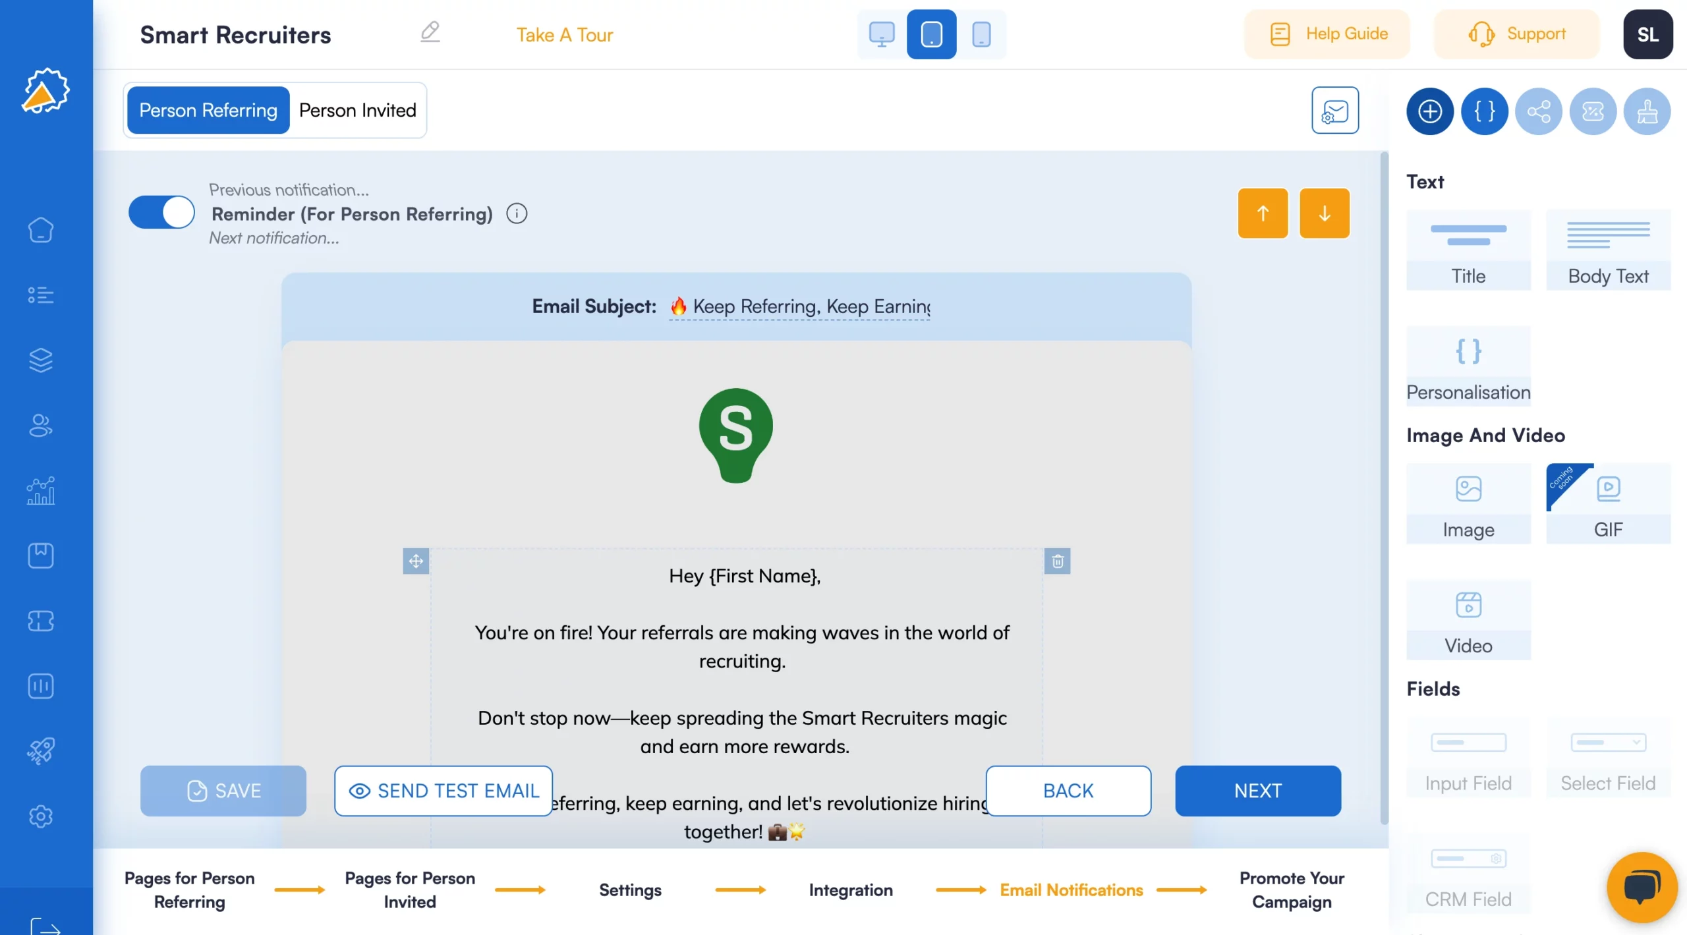Screen dimensions: 1687x935
Task: Click the SAVE button
Action: coord(223,791)
